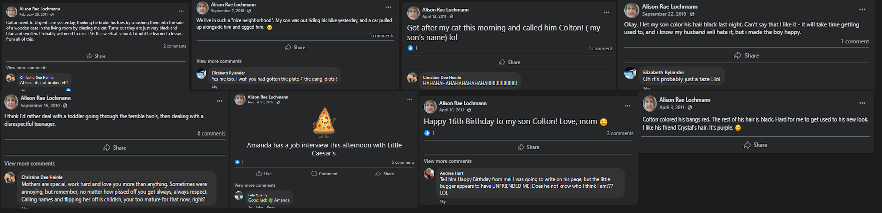This screenshot has height=213, width=882.
Task: Expand View more comments on September 15, 2010 post
Action: tap(30, 163)
